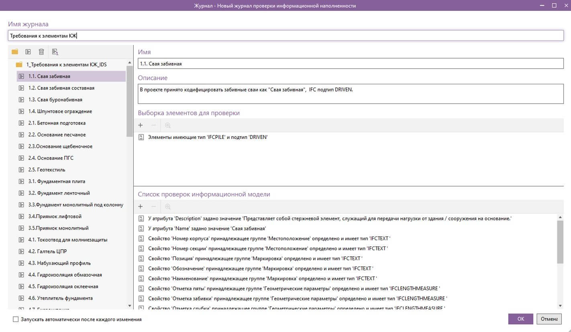The height and width of the screenshot is (332, 571).
Task: Click the Имя журнала input field
Action: pyautogui.click(x=286, y=35)
